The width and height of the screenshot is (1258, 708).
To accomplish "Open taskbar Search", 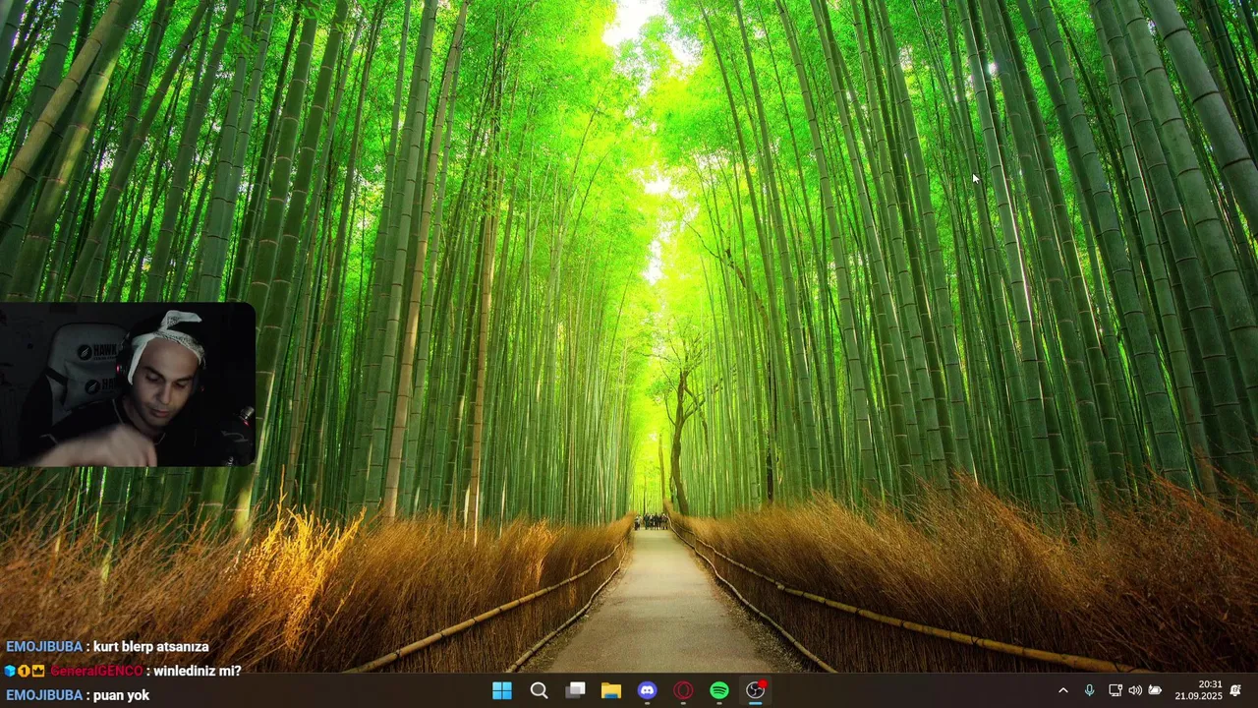I will coord(539,690).
